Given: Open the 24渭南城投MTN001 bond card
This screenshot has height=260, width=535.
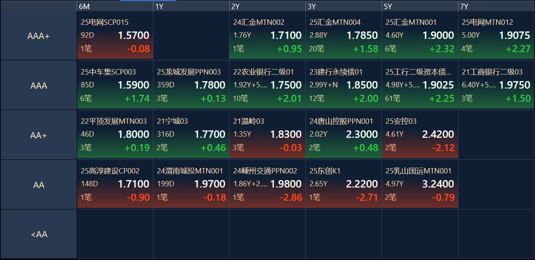Looking at the screenshot, I should click(x=191, y=184).
